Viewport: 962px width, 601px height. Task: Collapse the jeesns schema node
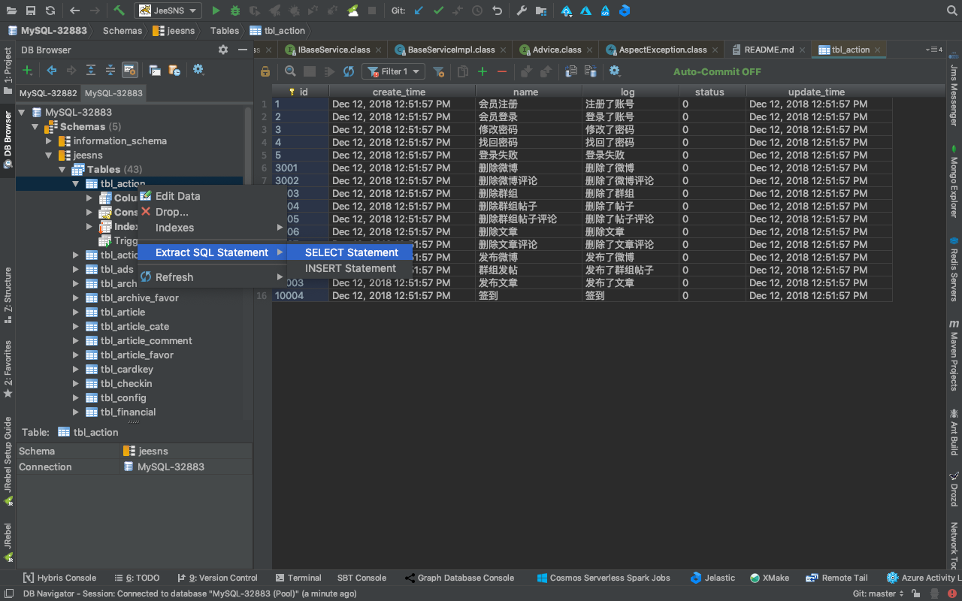(48, 155)
